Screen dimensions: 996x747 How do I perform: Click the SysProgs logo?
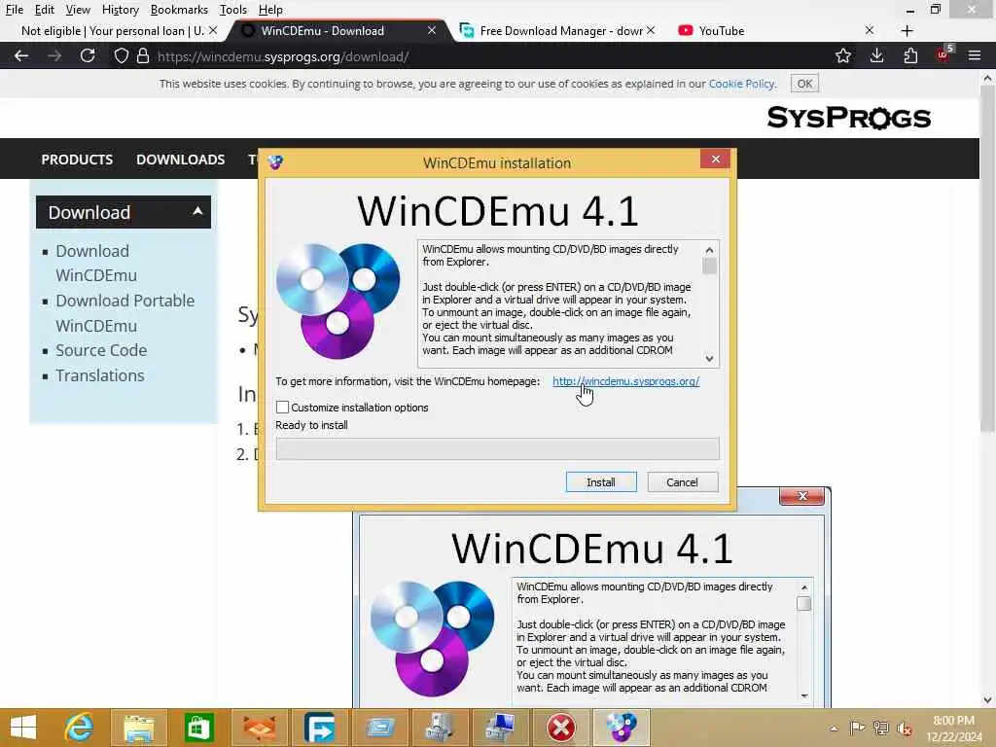848,118
